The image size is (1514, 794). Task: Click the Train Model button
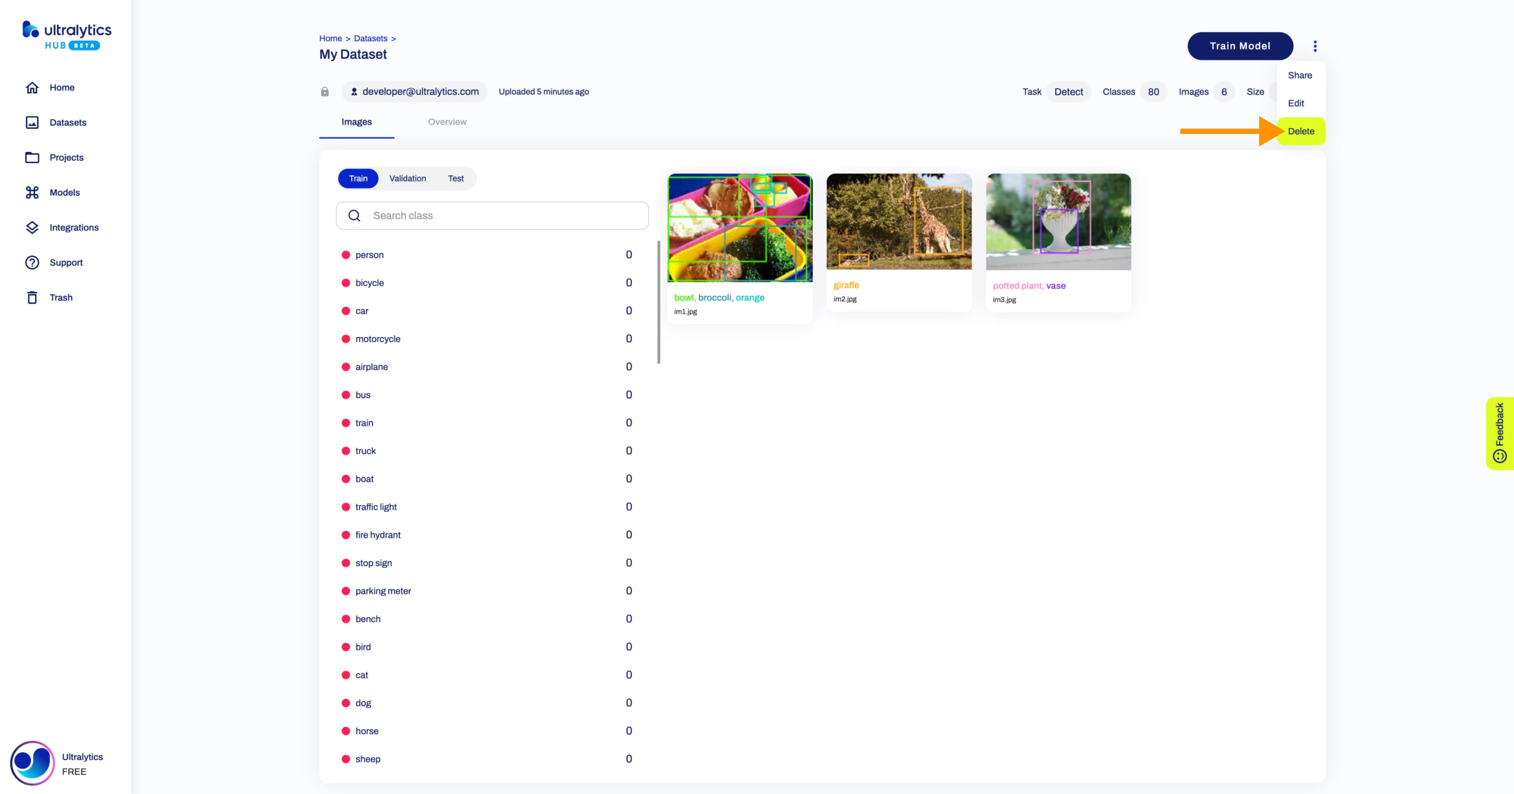[1240, 45]
